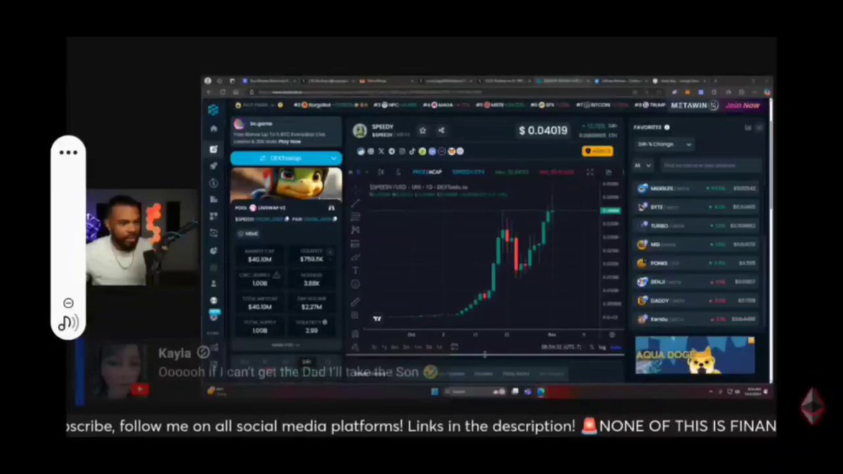Open the AQUA DOGE ad banner

tap(695, 355)
